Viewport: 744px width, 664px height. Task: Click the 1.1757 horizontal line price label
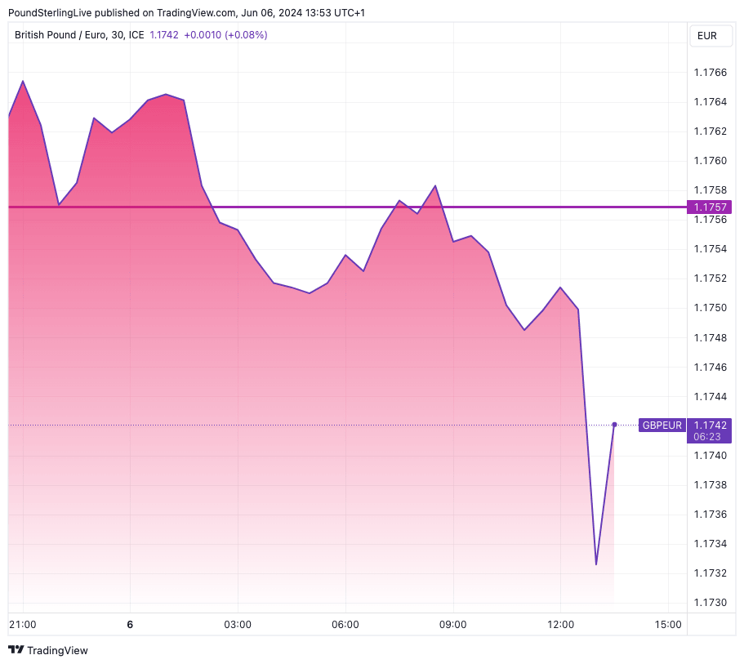[x=710, y=207]
